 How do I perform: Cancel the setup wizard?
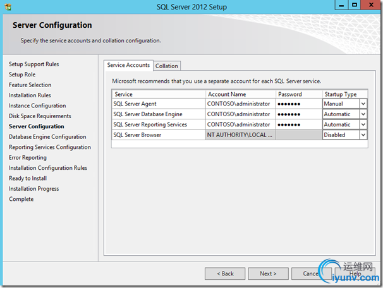click(311, 273)
